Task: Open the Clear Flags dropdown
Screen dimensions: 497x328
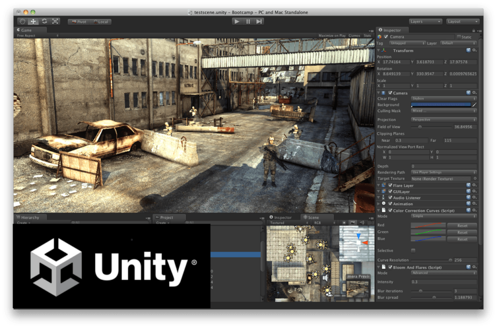Action: 443,98
